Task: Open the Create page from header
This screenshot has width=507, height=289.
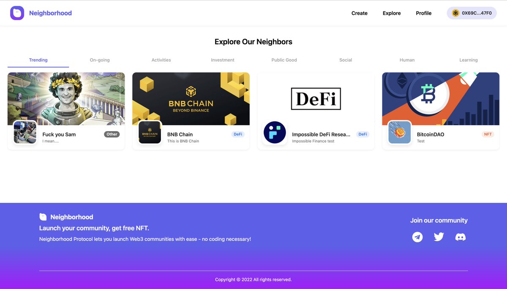Action: (x=360, y=13)
